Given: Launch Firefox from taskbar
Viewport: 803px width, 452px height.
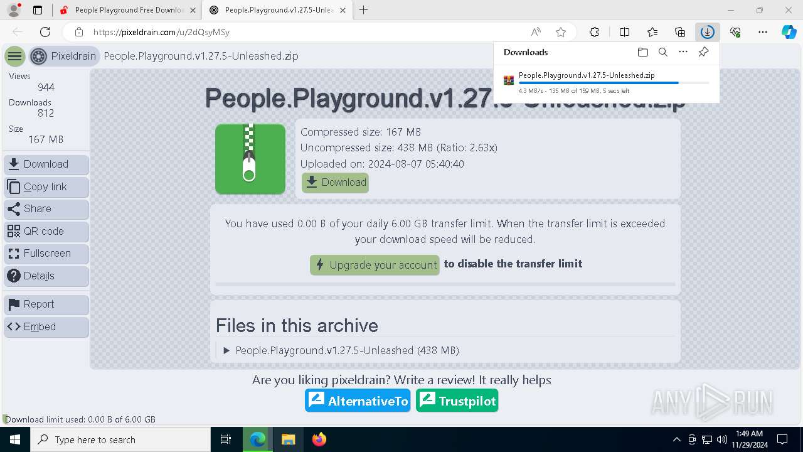Looking at the screenshot, I should click(x=319, y=439).
